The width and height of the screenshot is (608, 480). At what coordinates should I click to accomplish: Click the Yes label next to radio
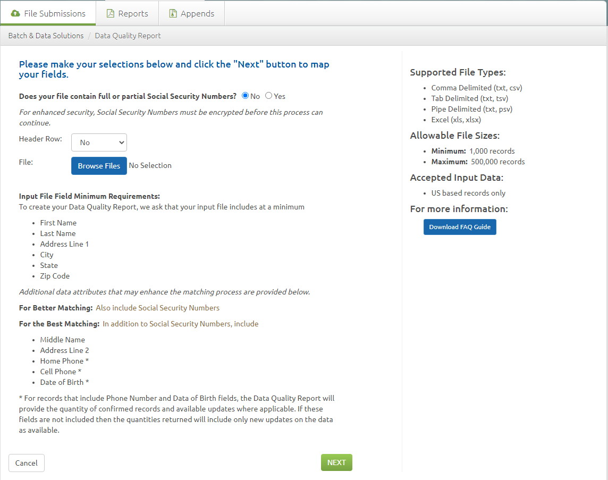[x=280, y=96]
